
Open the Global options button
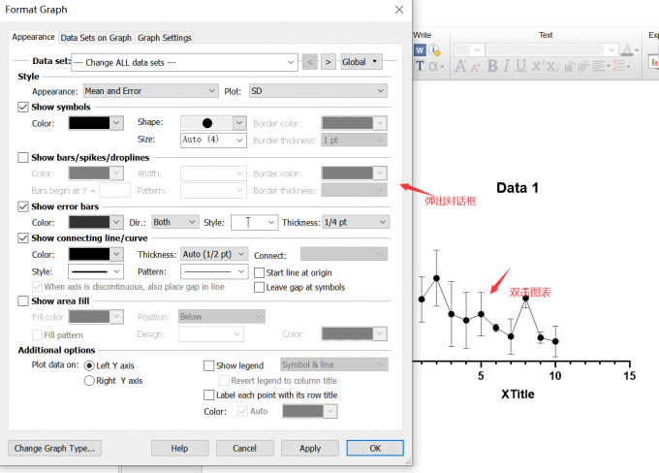click(361, 62)
